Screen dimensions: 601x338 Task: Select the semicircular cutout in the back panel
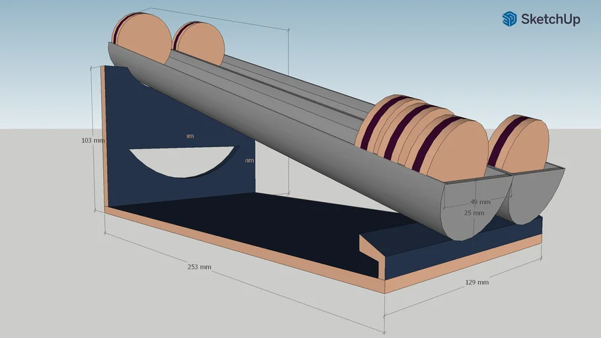pyautogui.click(x=183, y=160)
